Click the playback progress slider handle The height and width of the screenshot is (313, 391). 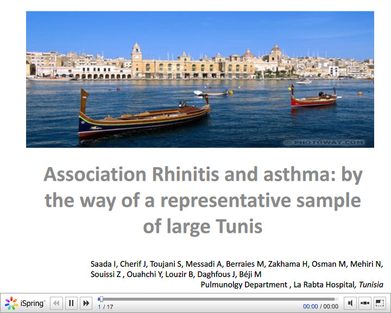point(101,299)
